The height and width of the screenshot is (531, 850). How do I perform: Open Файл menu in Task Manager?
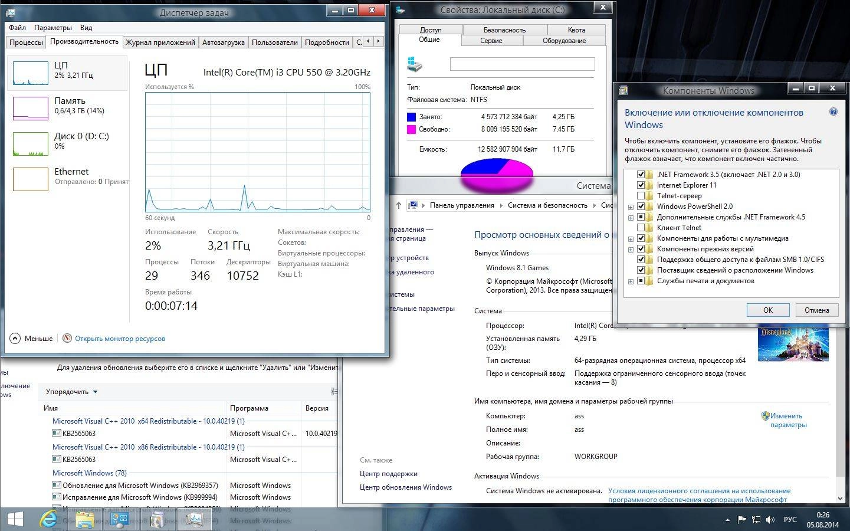tap(17, 28)
